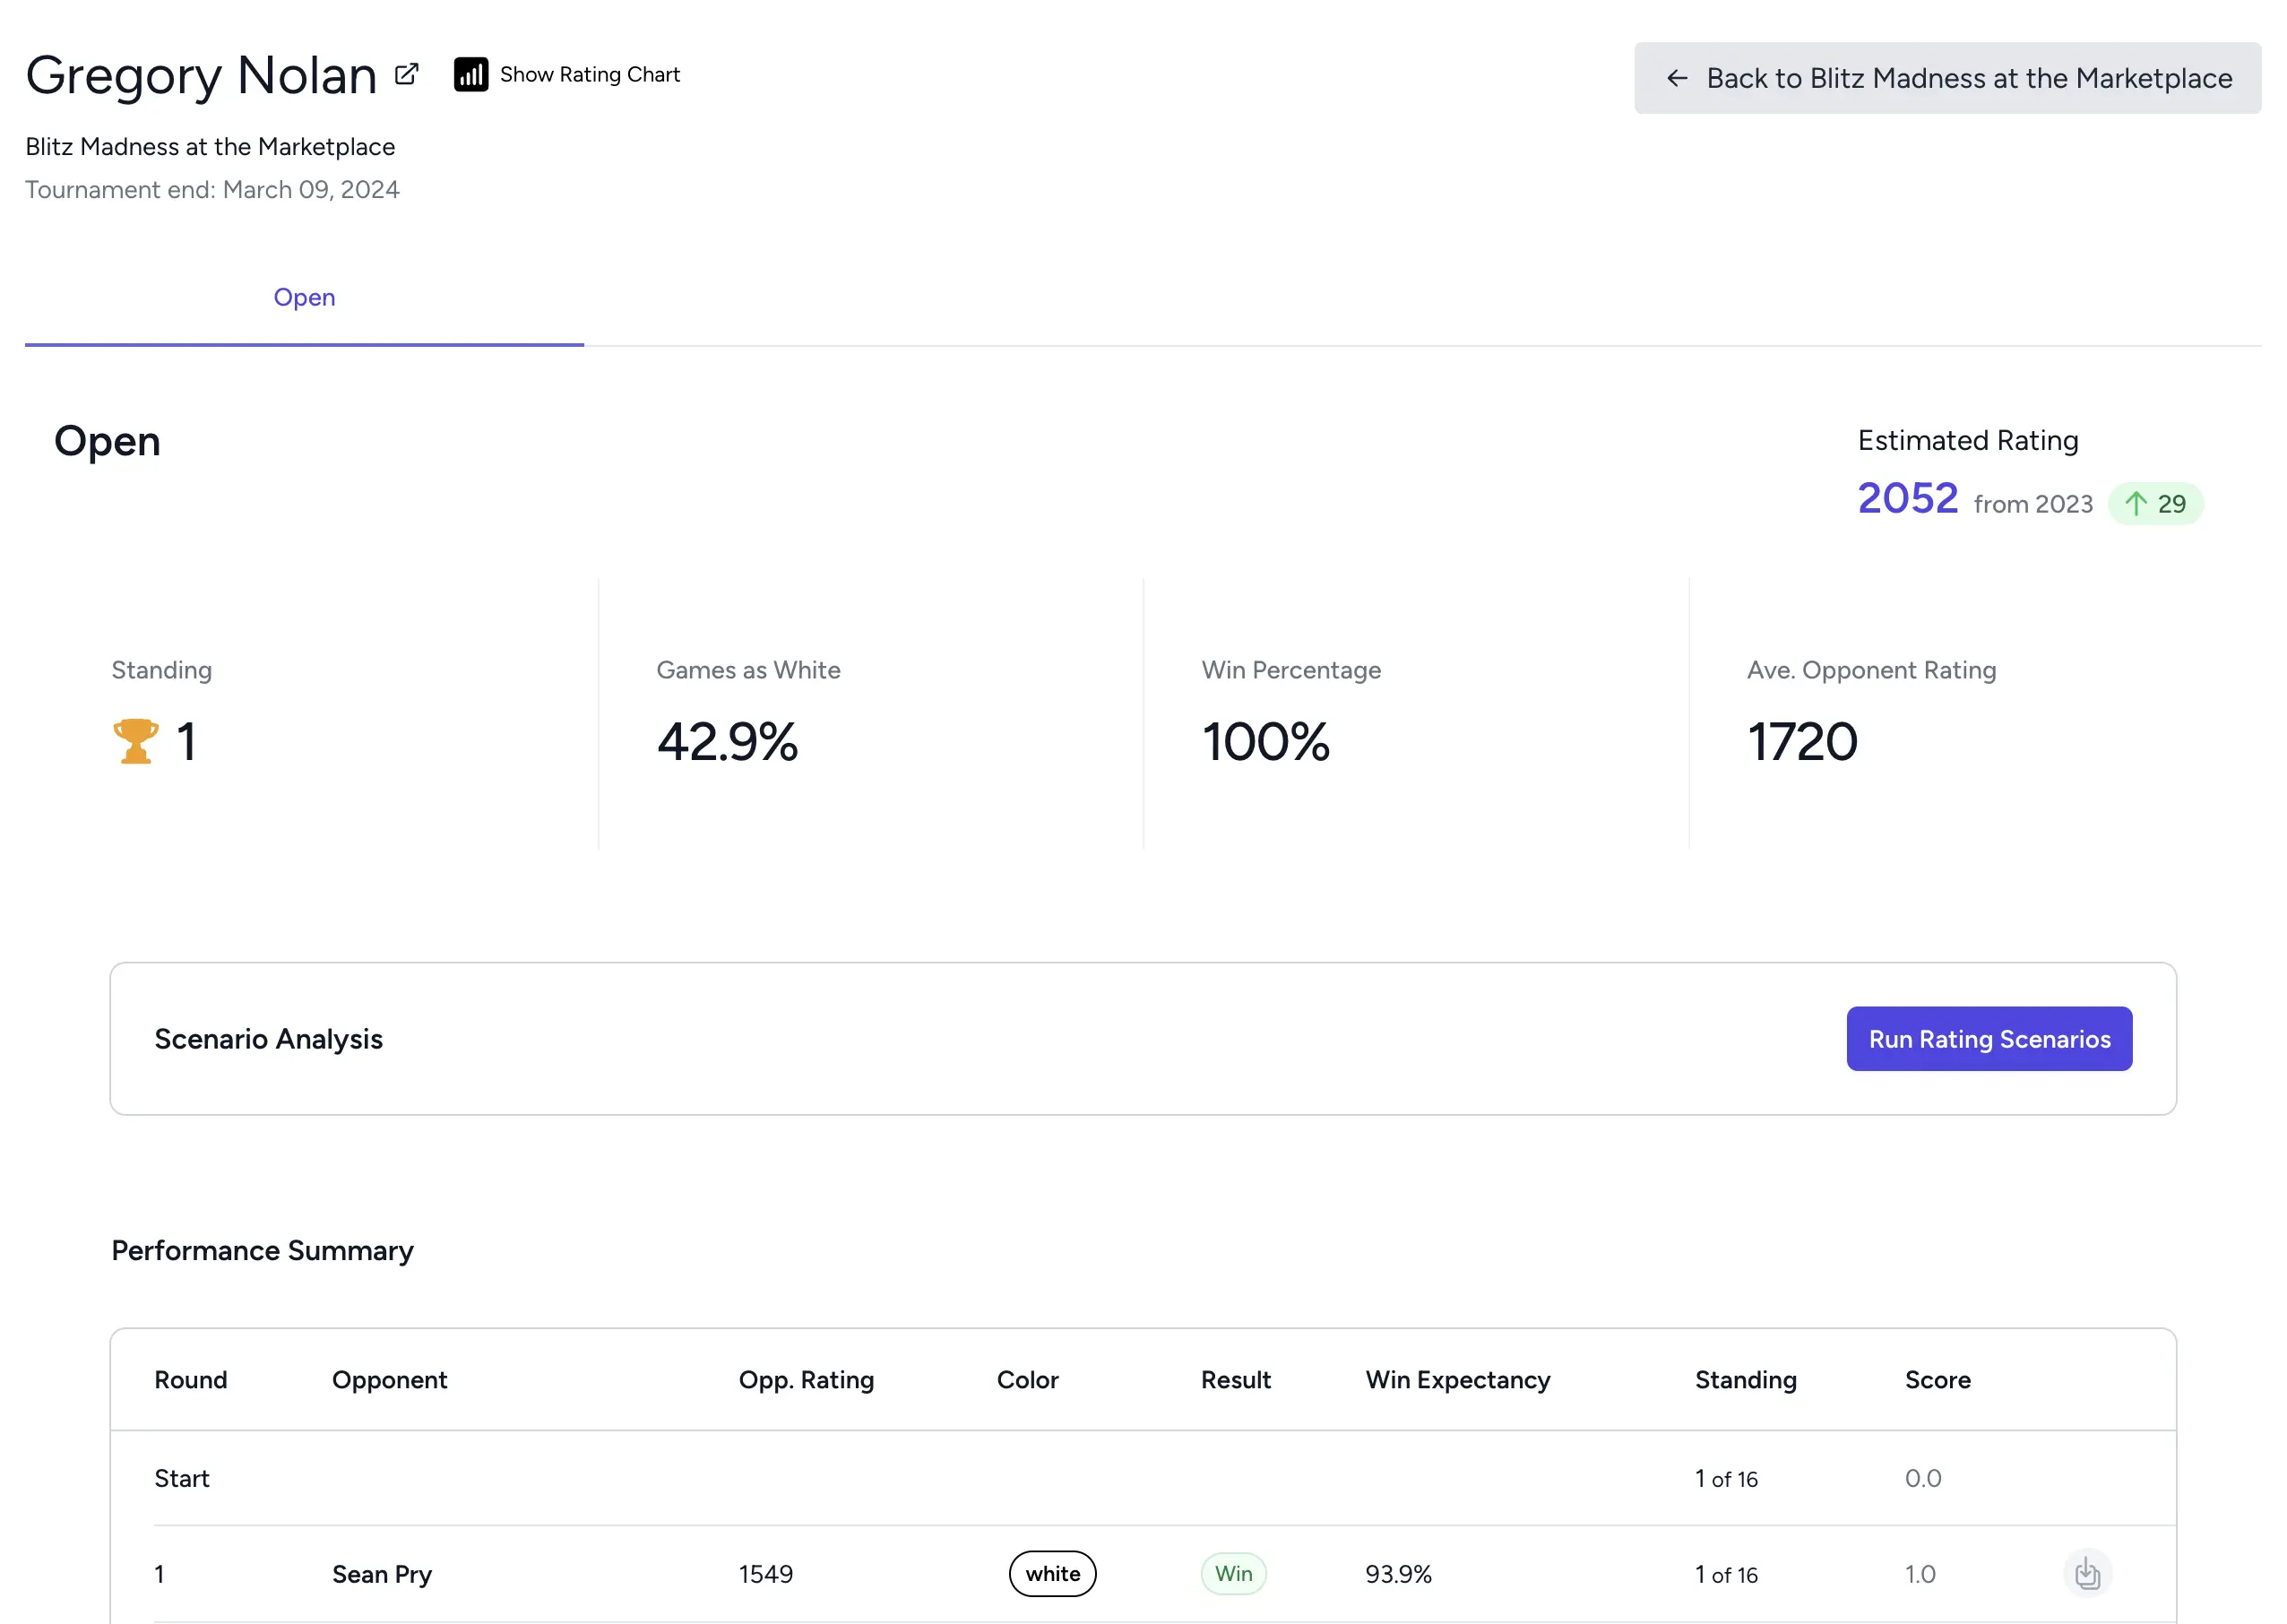Click the Start row score 0.0
The image size is (2287, 1624).
tap(1922, 1479)
